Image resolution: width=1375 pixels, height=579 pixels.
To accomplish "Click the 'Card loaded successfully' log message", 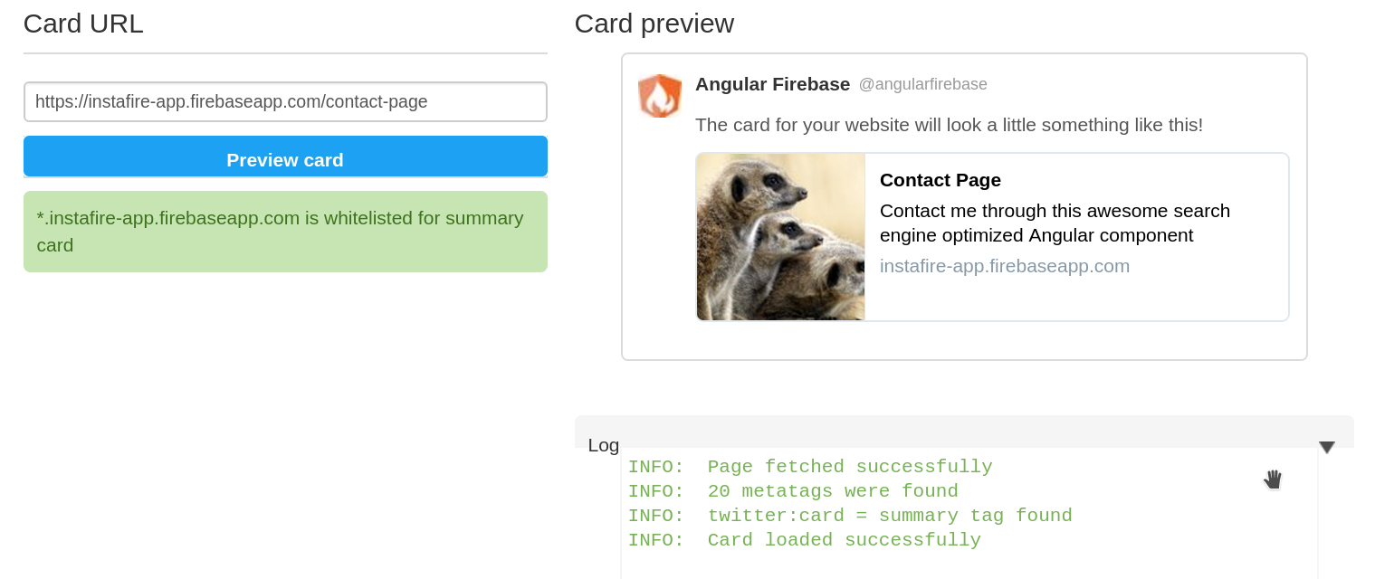I will pyautogui.click(x=804, y=540).
